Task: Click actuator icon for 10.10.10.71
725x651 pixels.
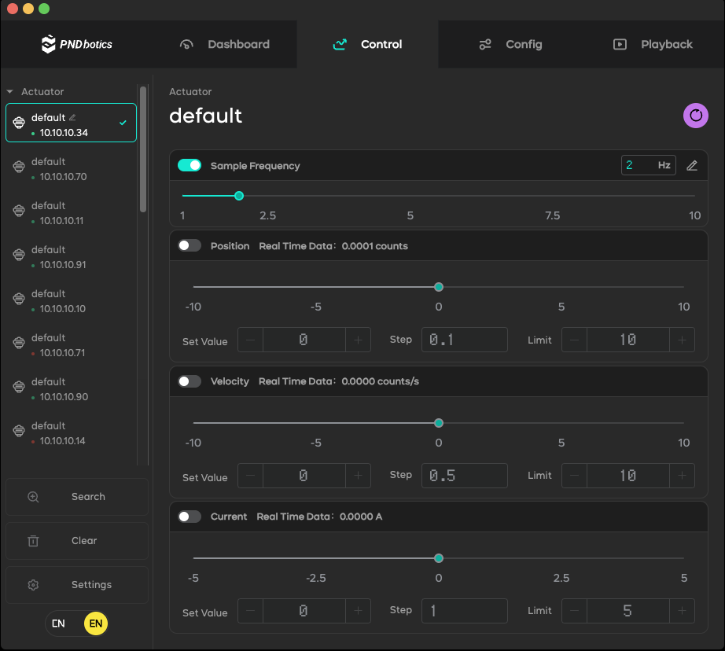Action: [x=19, y=343]
